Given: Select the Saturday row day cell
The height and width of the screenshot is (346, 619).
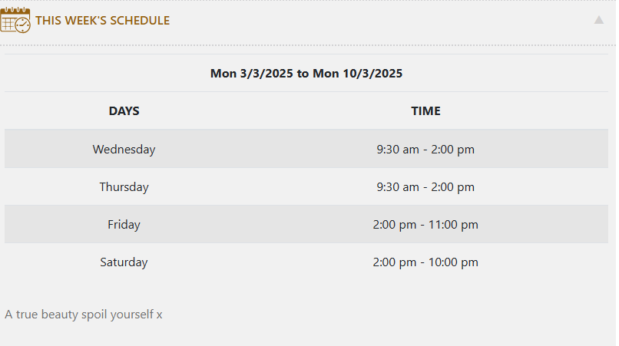Looking at the screenshot, I should (x=124, y=262).
